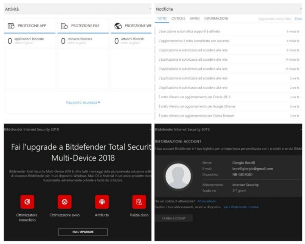Click the Protezione App shield icon

(x=11, y=26)
